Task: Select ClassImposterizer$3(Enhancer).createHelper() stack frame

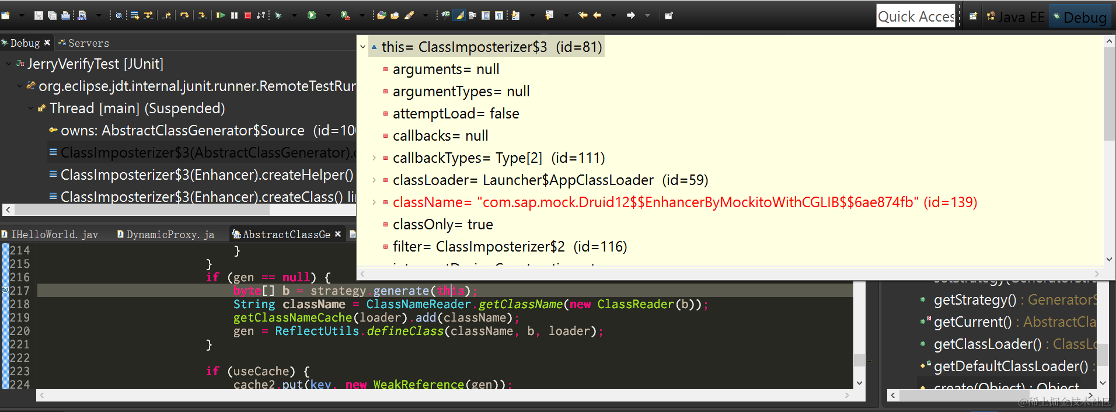Action: click(201, 174)
